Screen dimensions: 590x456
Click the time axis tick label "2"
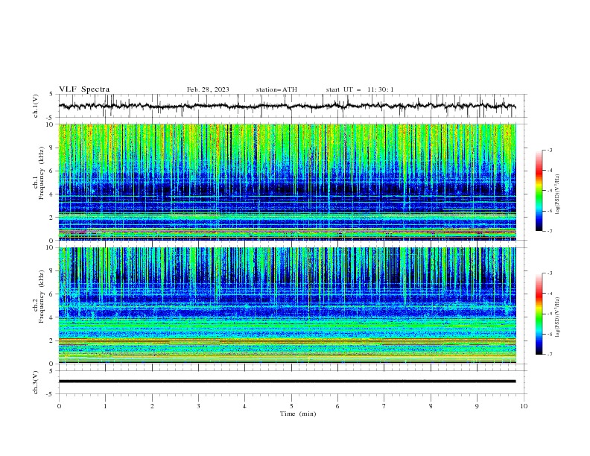152,406
